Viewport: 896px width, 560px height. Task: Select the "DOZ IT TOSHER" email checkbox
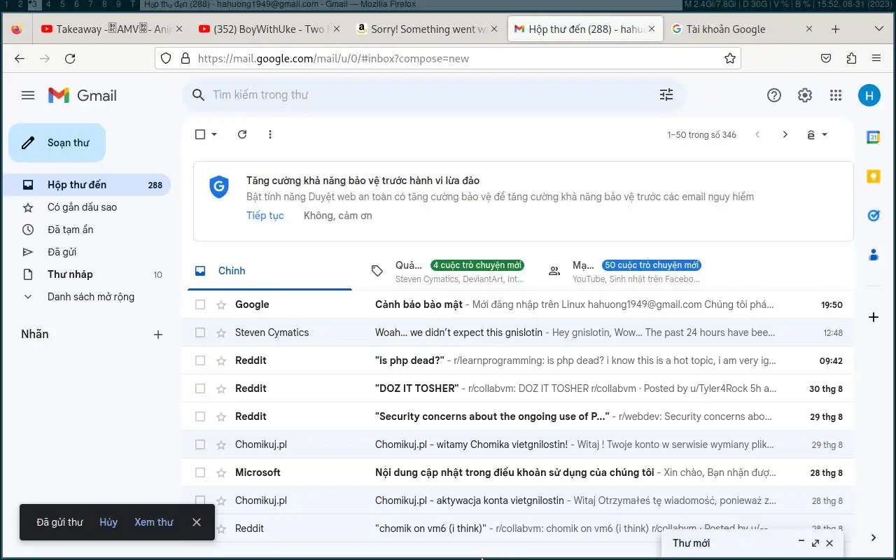pos(200,388)
